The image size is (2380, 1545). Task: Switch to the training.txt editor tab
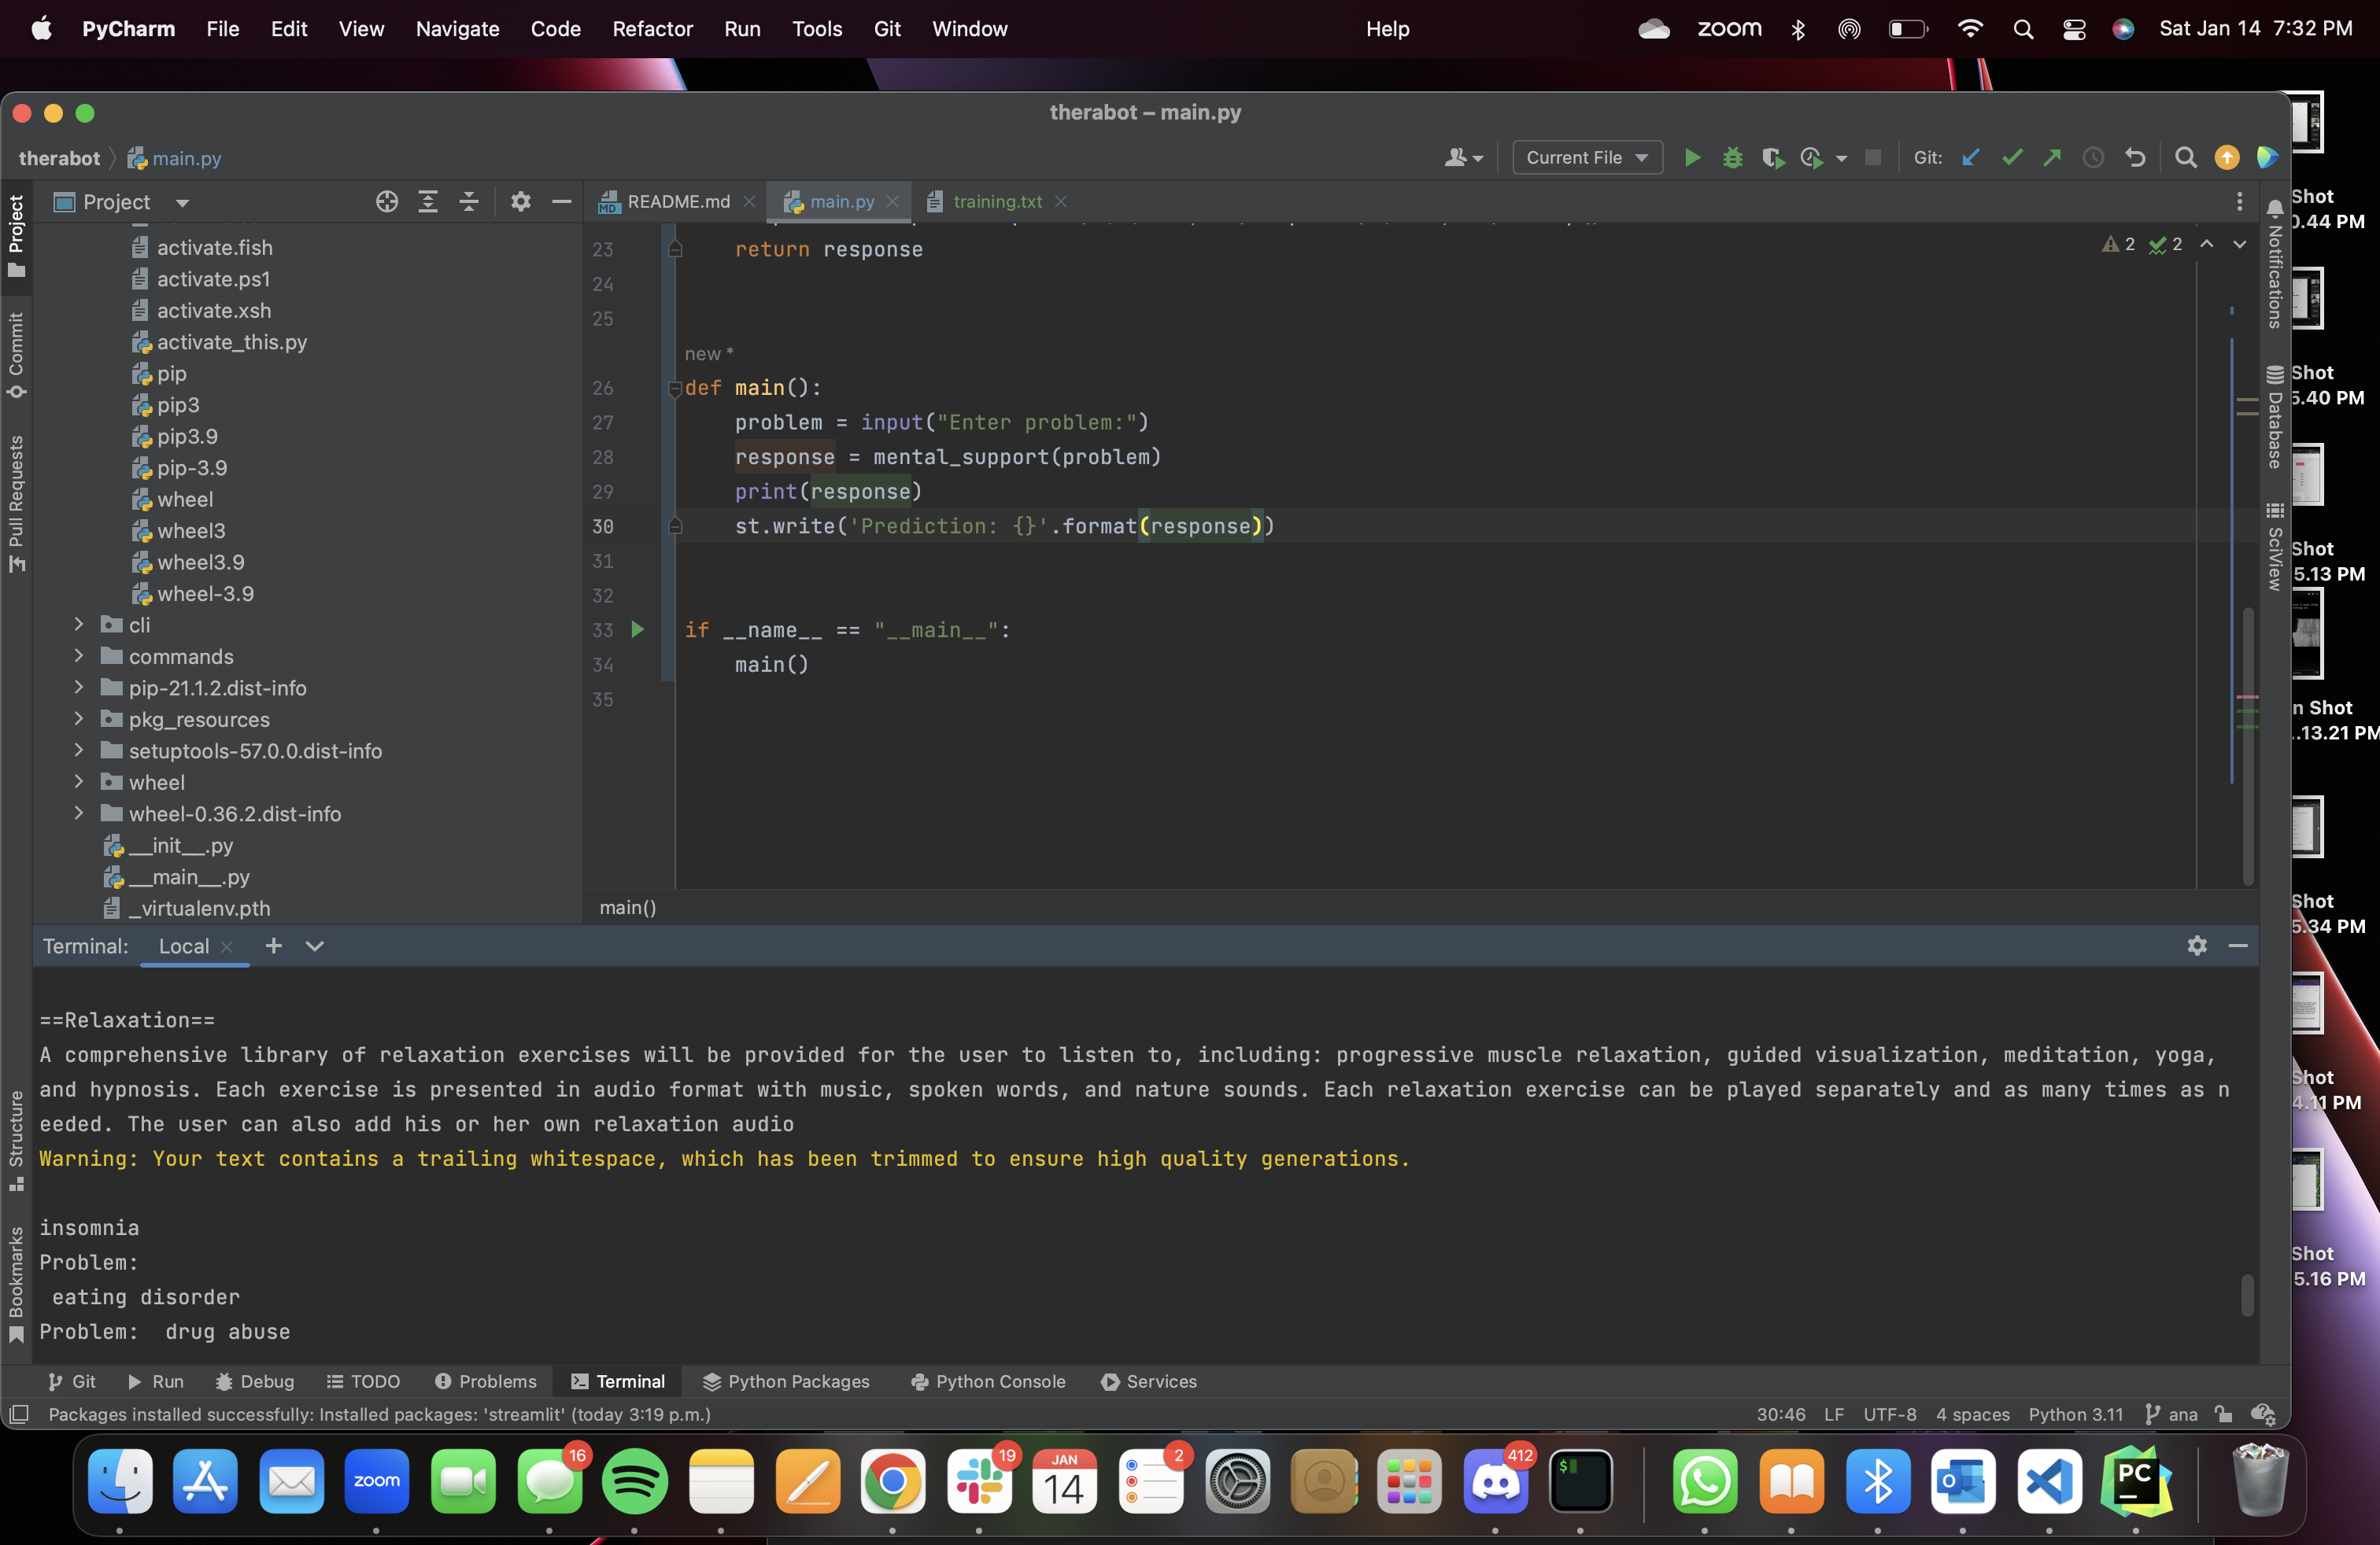996,202
